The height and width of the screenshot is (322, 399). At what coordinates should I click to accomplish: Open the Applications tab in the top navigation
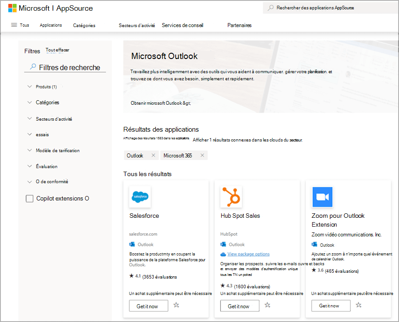pos(51,25)
